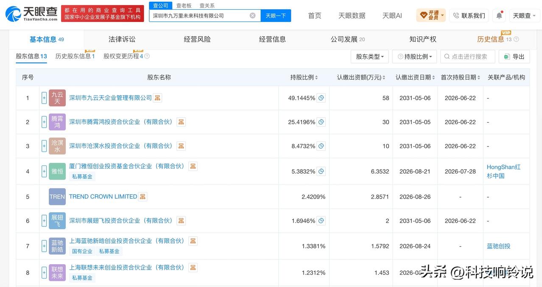Sort table by 认缴出资额(万元) column
542x287 pixels.
coord(361,77)
